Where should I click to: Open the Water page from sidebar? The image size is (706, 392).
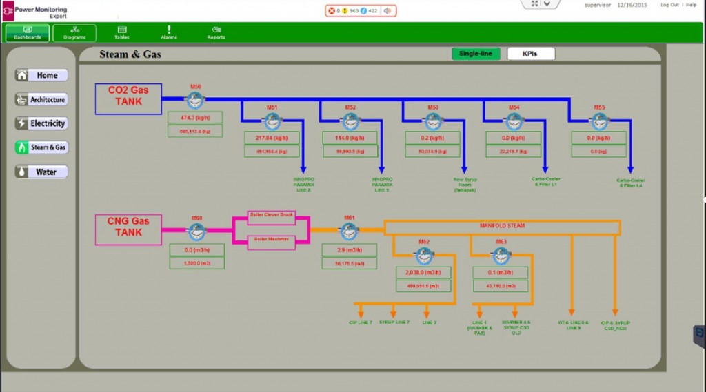[41, 172]
